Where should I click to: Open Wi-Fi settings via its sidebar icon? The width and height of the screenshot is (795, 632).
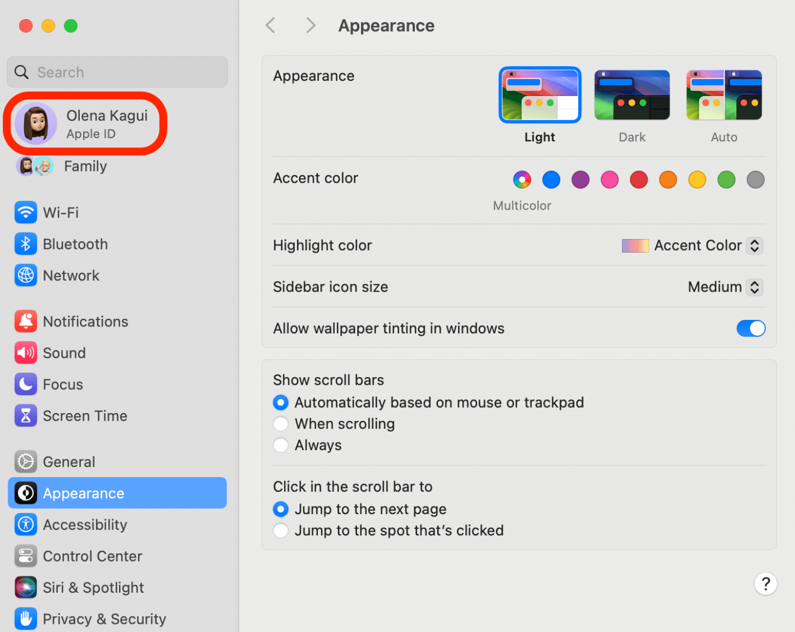pos(26,212)
